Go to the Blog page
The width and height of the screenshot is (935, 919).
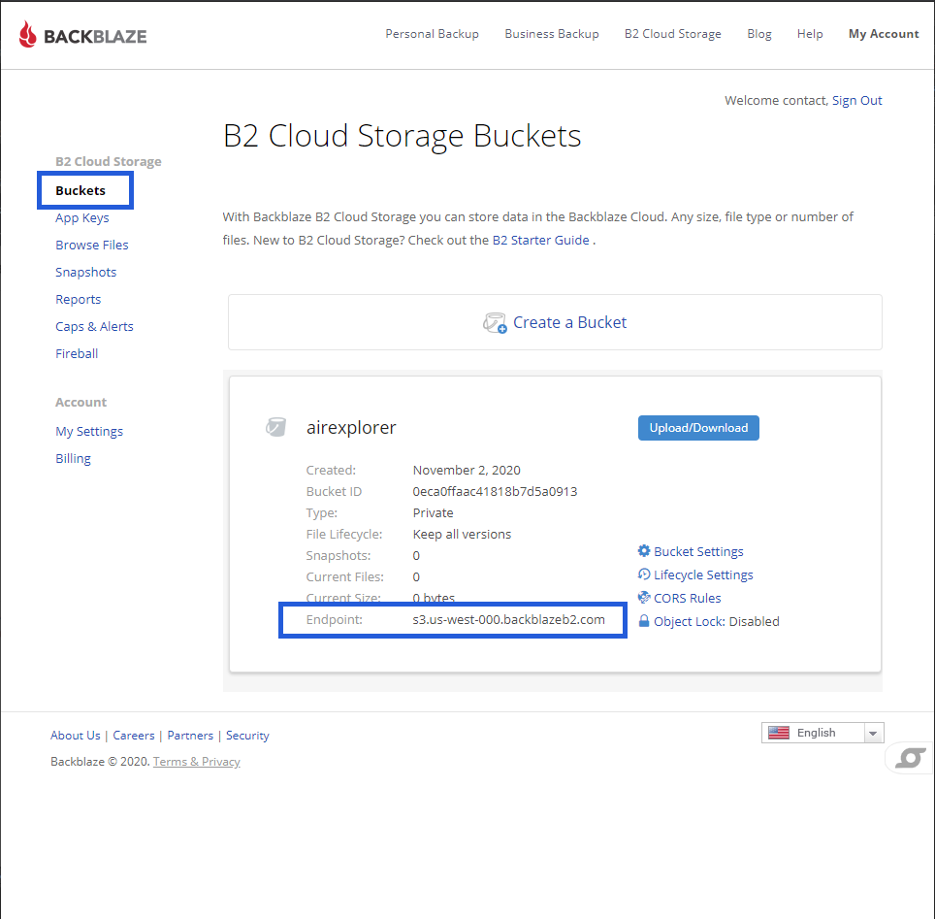coord(759,34)
